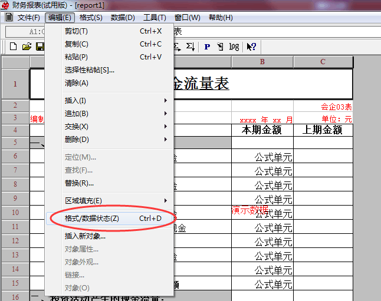Open the 数据(D) menu
Image resolution: width=381 pixels, height=301 pixels.
123,18
